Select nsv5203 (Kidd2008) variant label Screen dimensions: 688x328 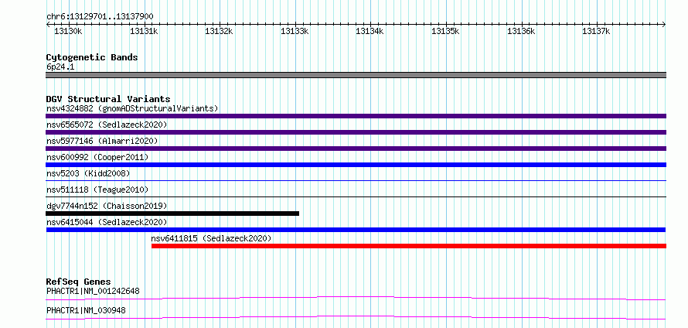[x=88, y=173]
